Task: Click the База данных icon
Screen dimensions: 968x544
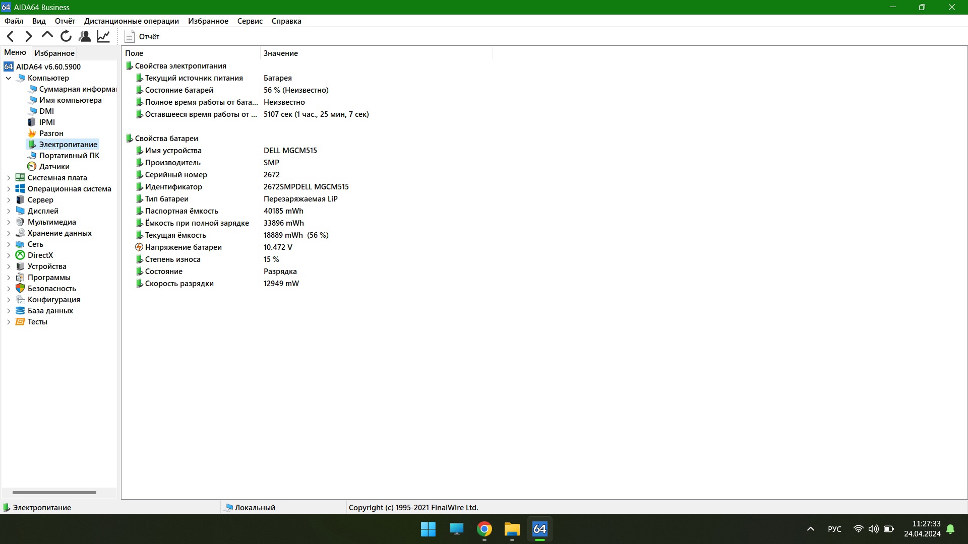Action: (20, 311)
